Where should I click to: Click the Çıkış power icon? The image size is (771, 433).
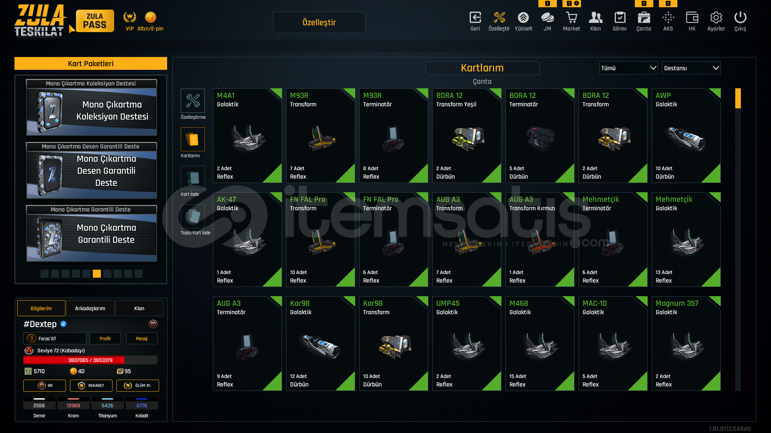(x=740, y=18)
